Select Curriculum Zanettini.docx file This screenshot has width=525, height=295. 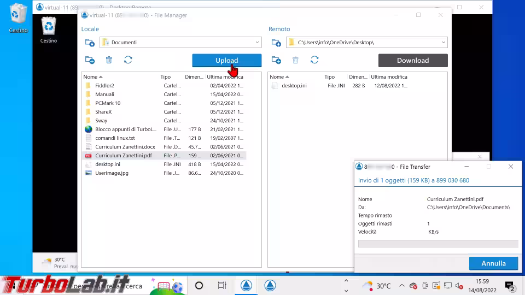click(164, 146)
